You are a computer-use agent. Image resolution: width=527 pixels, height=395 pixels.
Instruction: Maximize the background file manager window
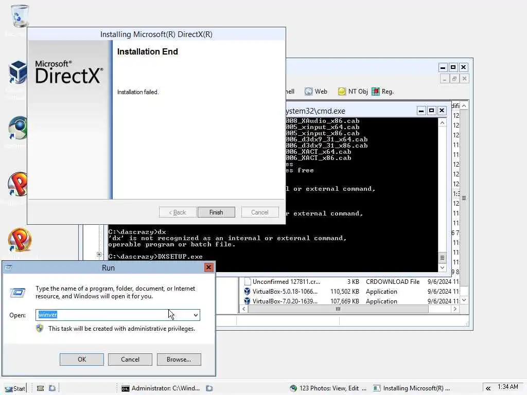click(453, 67)
